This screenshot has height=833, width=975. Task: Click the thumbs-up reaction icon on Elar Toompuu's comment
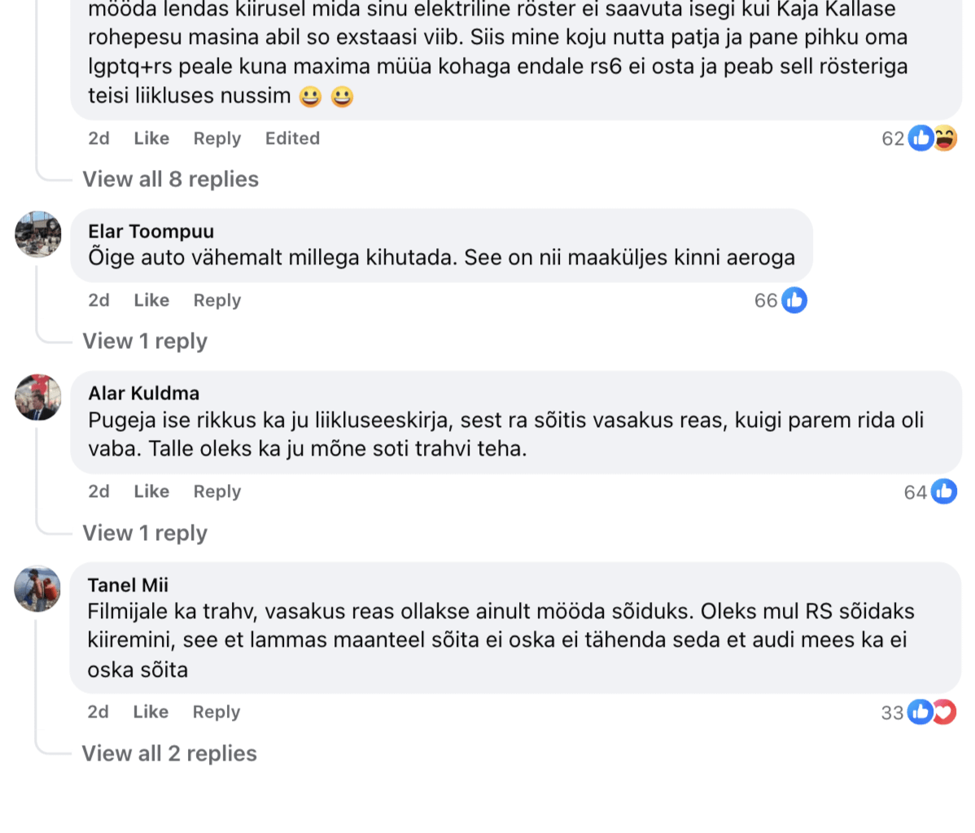click(x=794, y=300)
